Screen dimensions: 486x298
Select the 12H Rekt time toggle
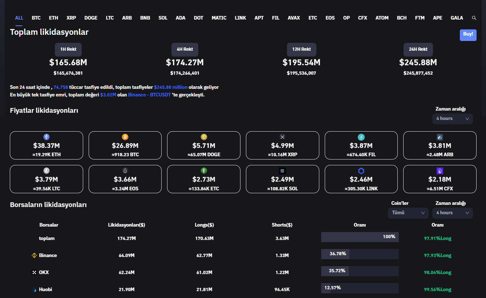(301, 49)
